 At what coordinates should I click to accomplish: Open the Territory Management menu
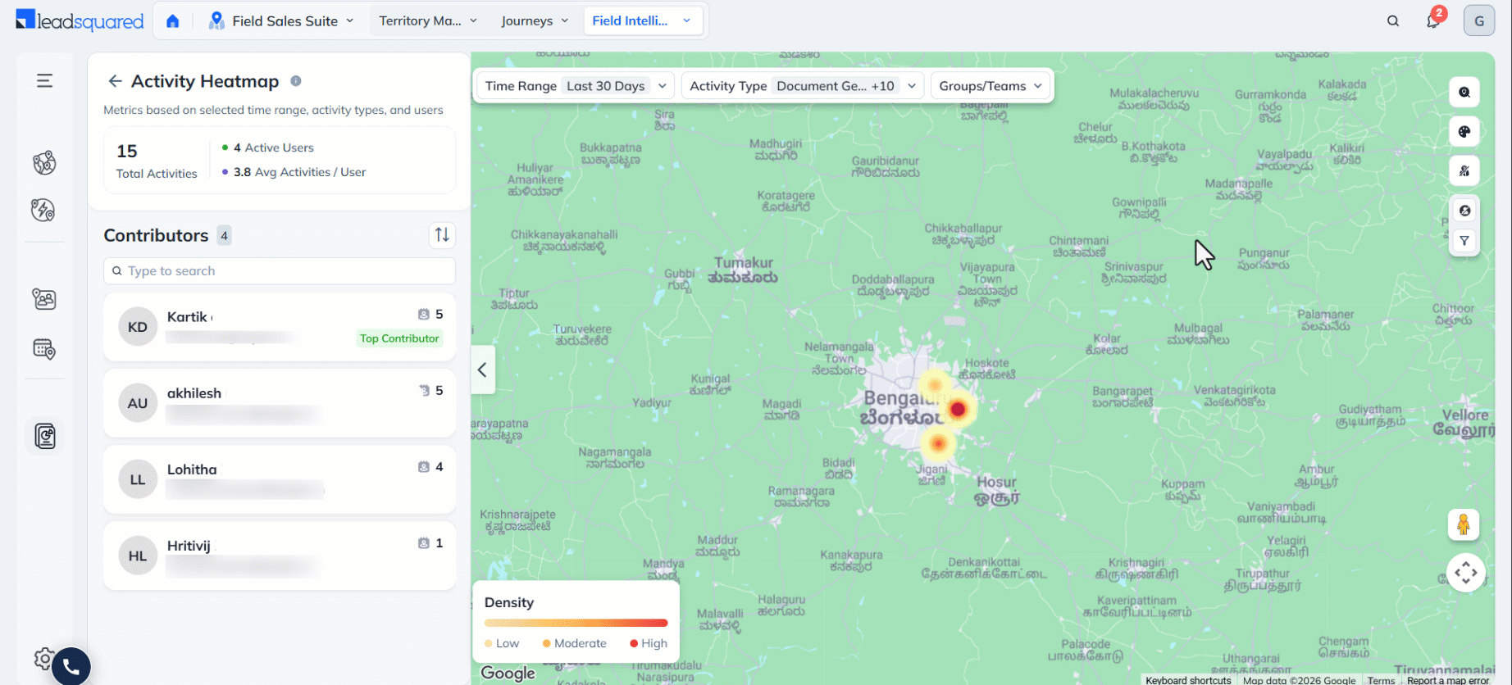[427, 20]
